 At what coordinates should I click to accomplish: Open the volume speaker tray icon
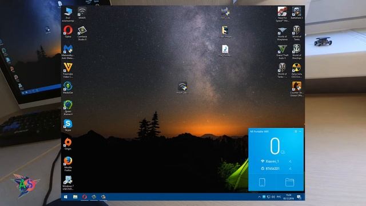[273, 197]
